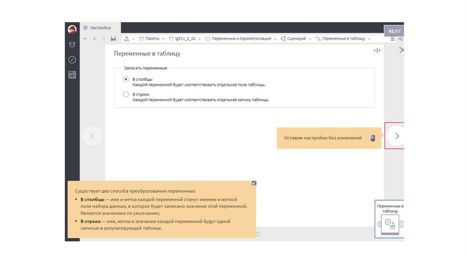The height and width of the screenshot is (261, 466).
Task: Go to the previous slide with the left arrow
Action: point(92,136)
